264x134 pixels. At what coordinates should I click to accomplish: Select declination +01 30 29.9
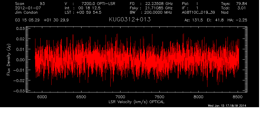pyautogui.click(x=56, y=20)
